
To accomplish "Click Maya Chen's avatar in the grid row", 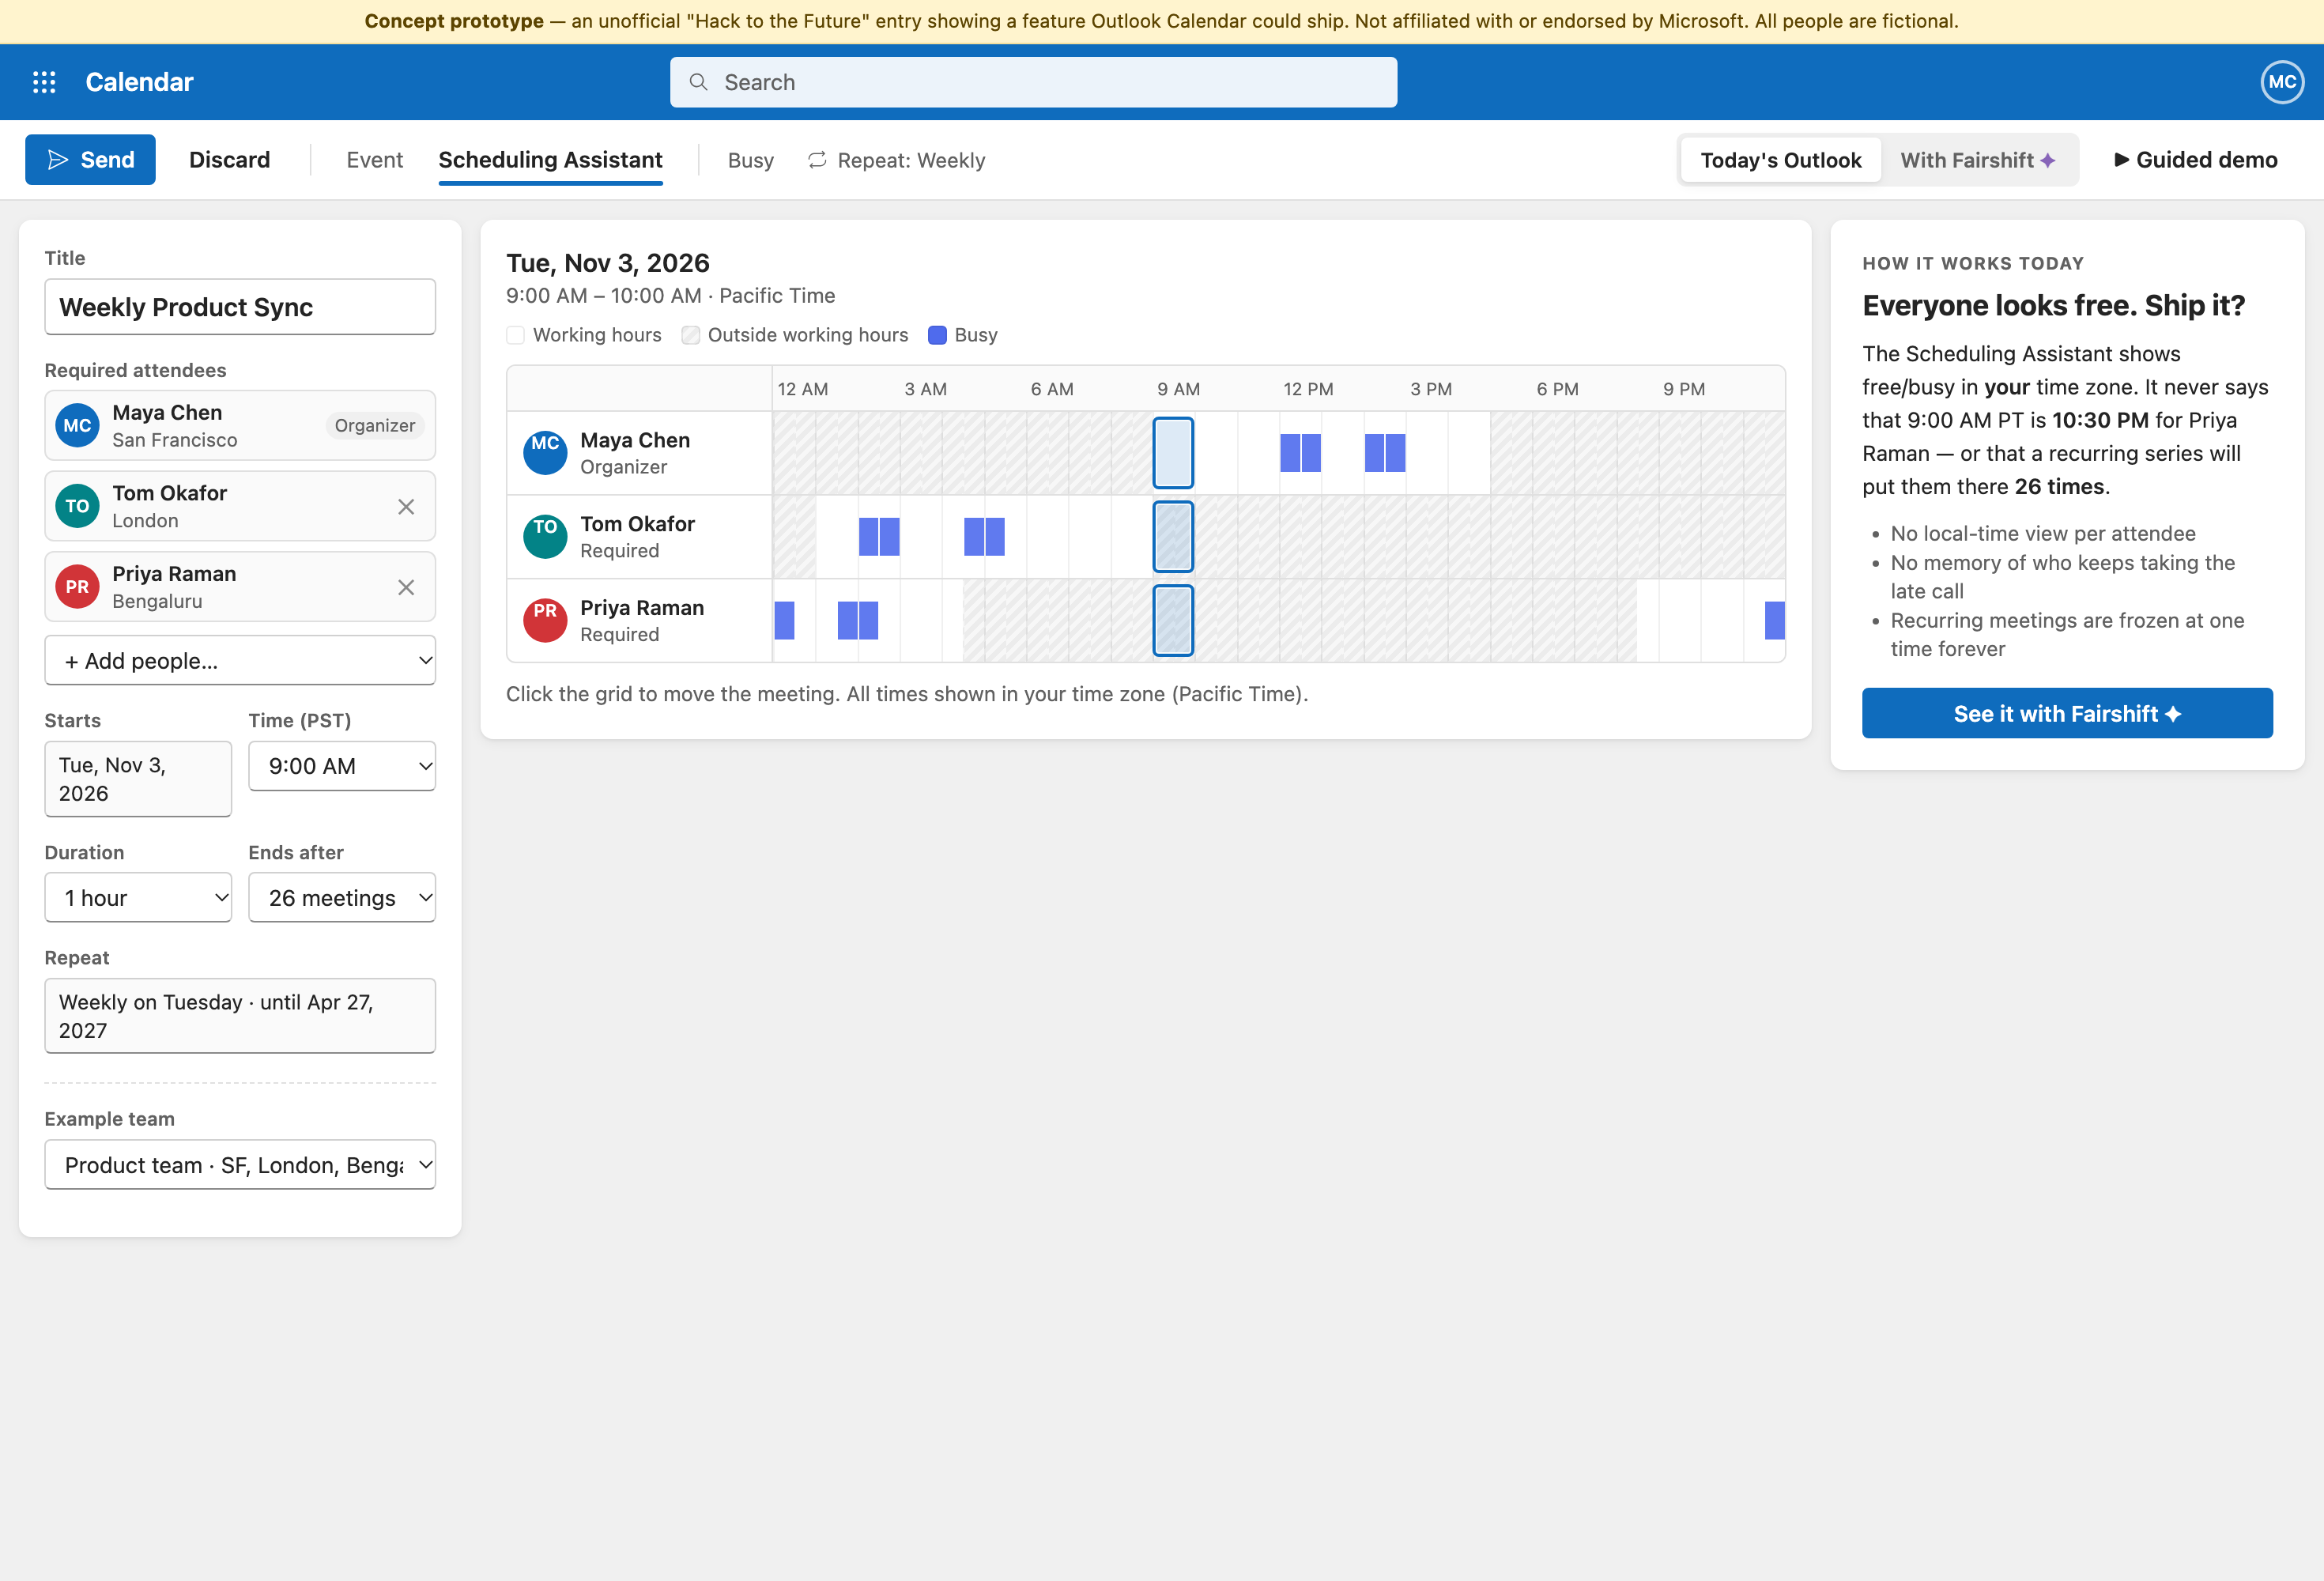I will pos(545,453).
